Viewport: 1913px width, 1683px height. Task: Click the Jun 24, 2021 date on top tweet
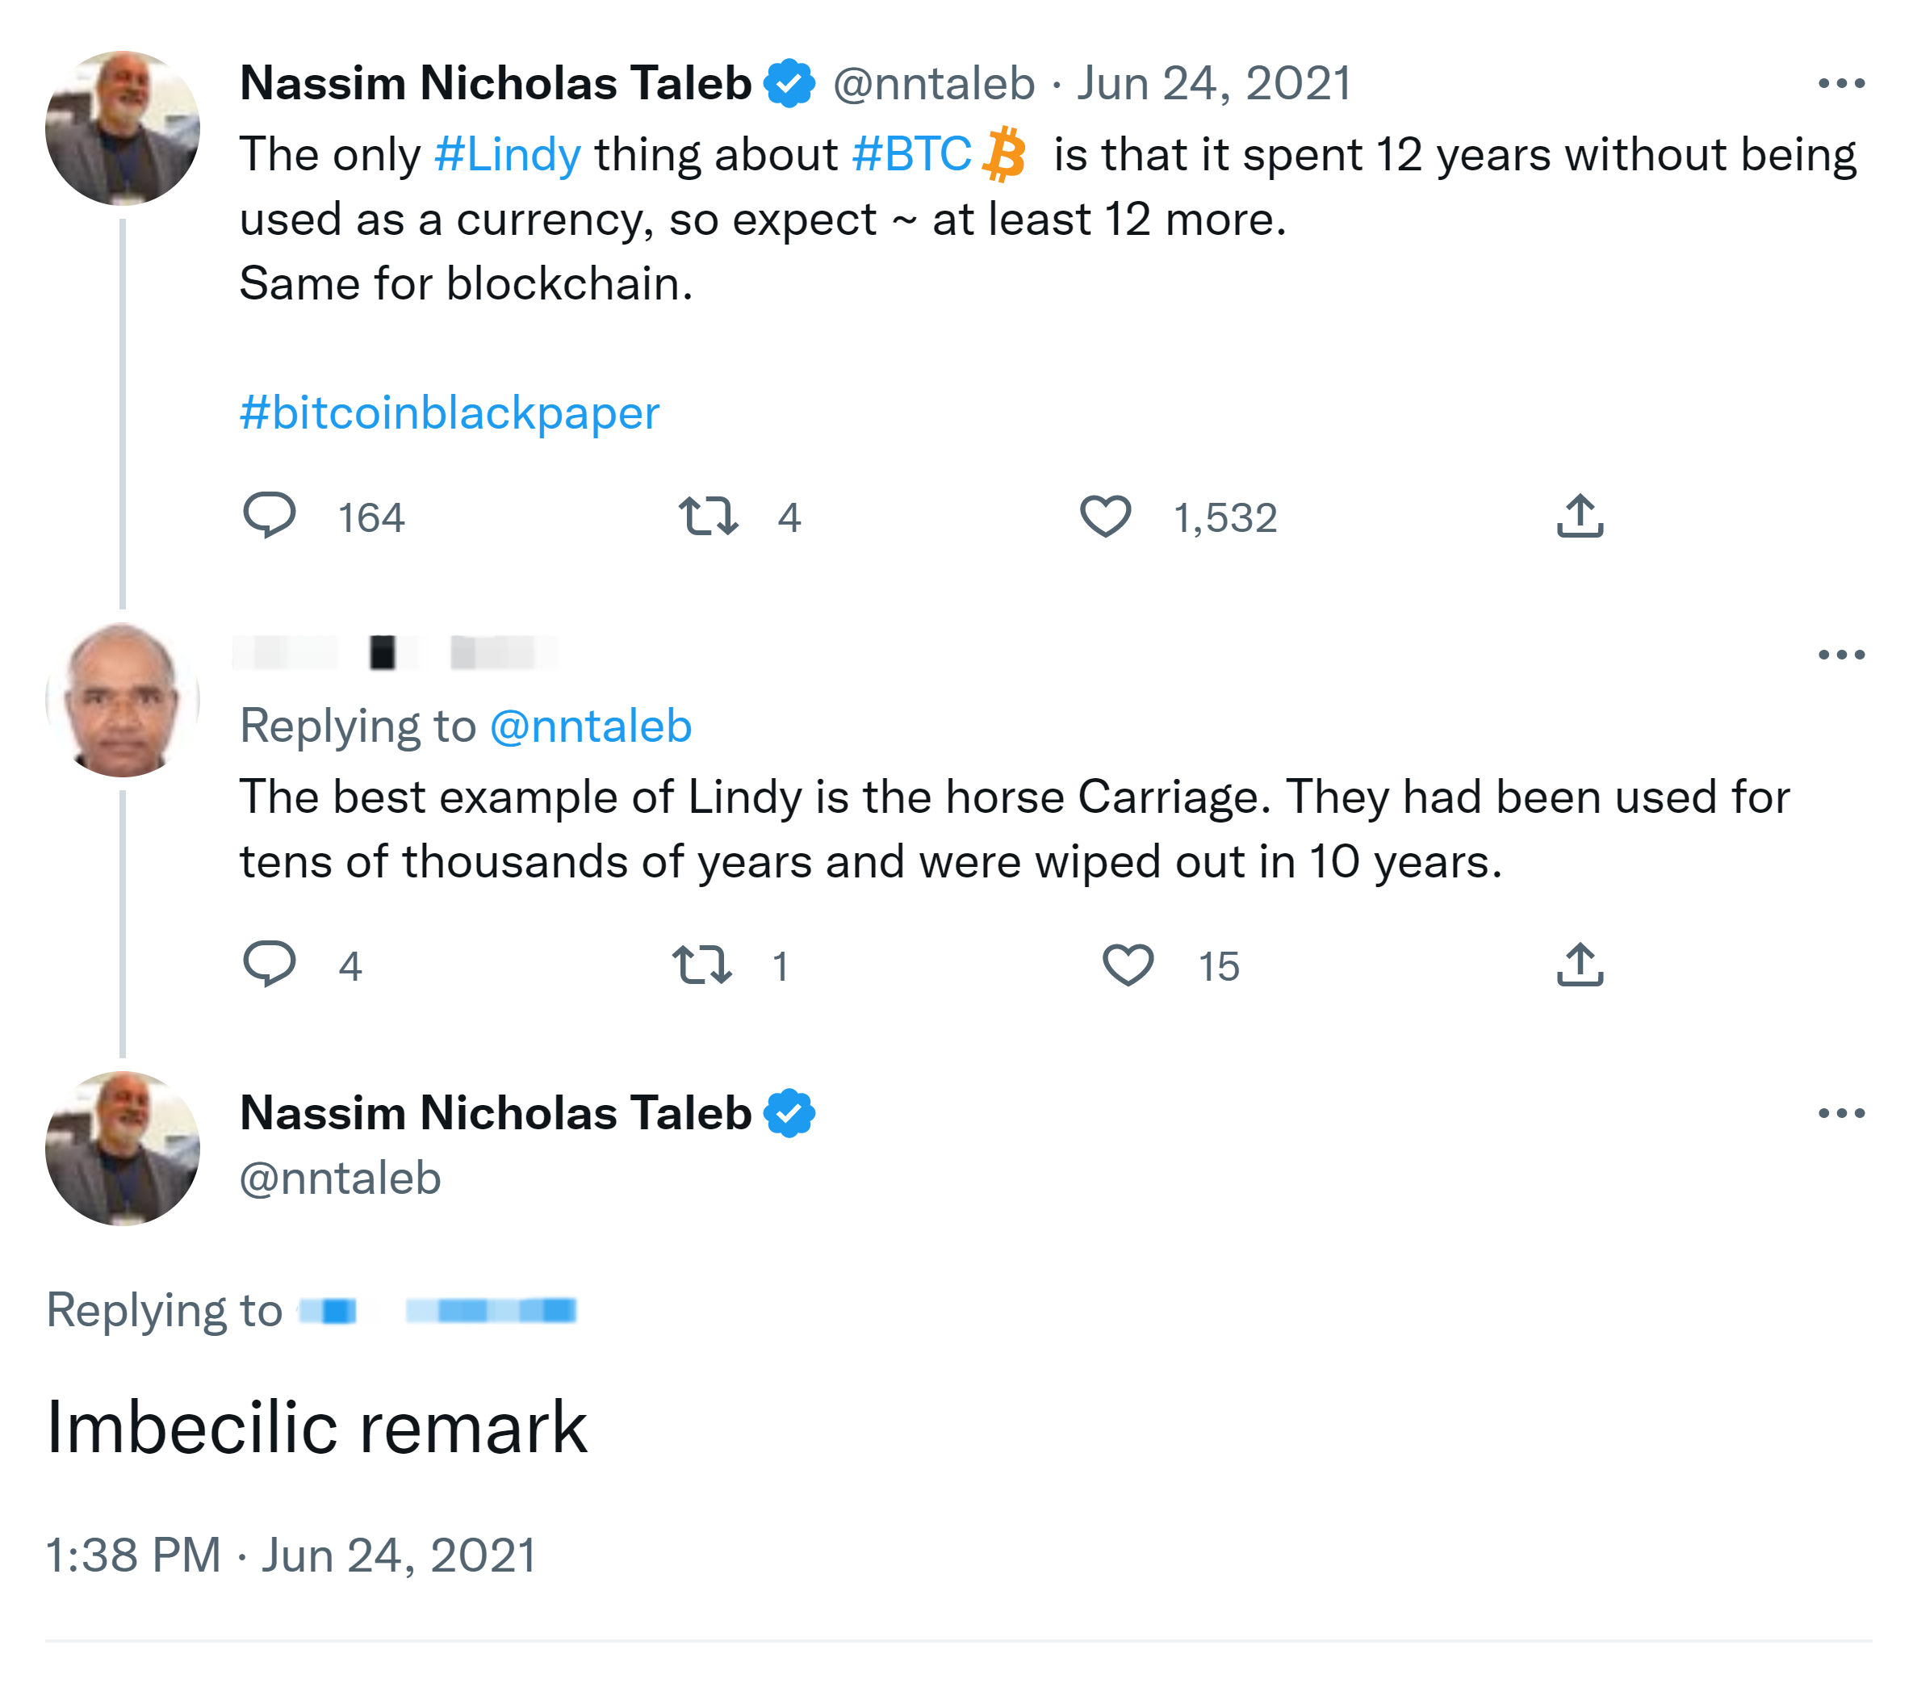pos(1214,84)
